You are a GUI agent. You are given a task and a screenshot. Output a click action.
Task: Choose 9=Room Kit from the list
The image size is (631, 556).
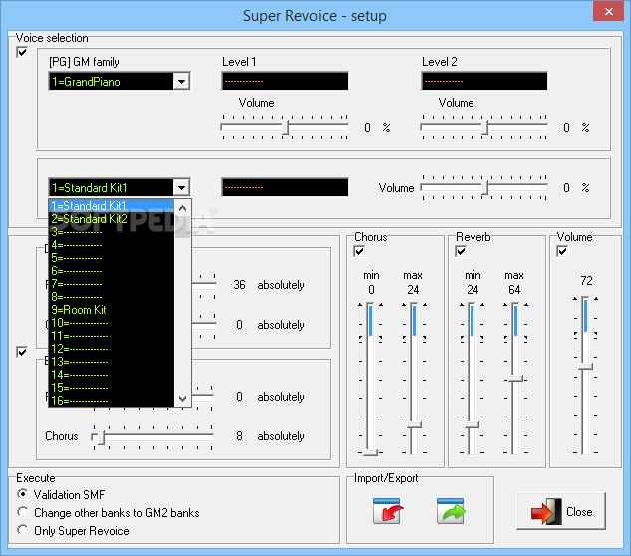112,310
